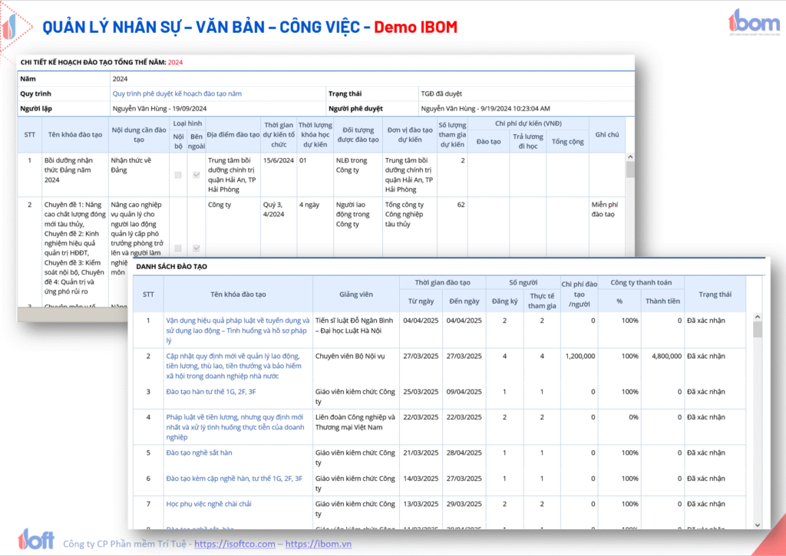
Task: Open course 'Đào tạo nghề sắt hàn'
Action: tap(199, 452)
